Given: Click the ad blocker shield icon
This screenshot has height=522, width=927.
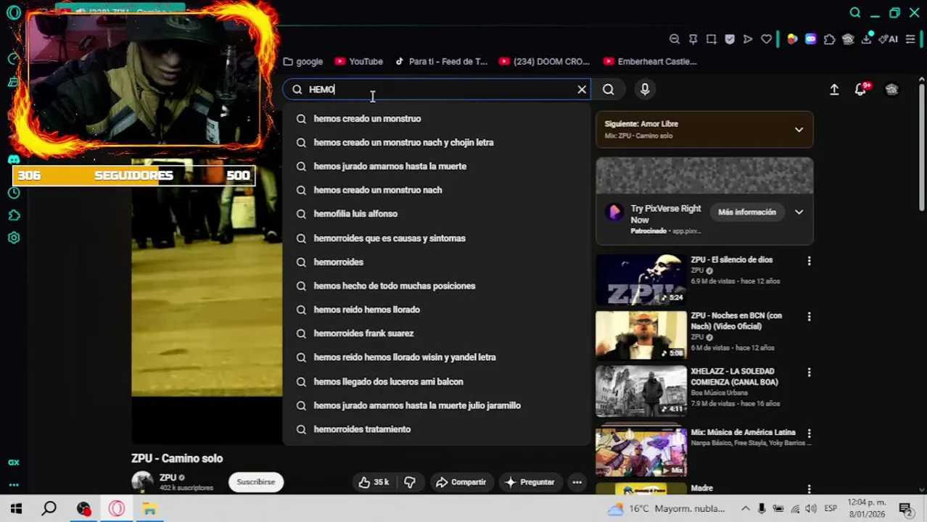Looking at the screenshot, I should pyautogui.click(x=730, y=39).
